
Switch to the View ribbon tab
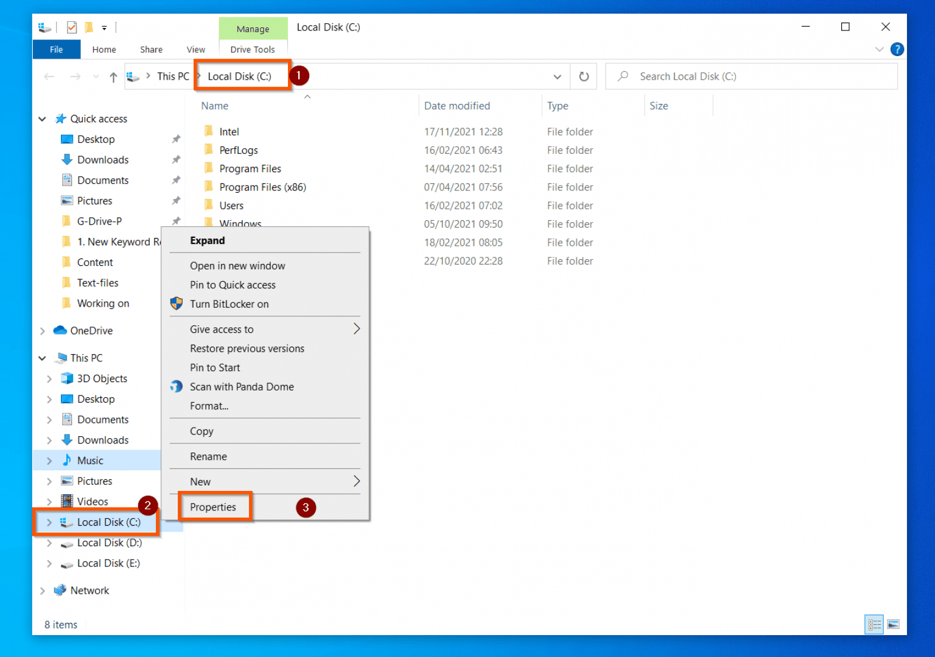coord(195,49)
